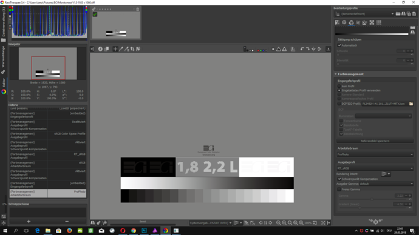
Task: Open monitor profile Systemvorgabe dropdown
Action: (210, 223)
